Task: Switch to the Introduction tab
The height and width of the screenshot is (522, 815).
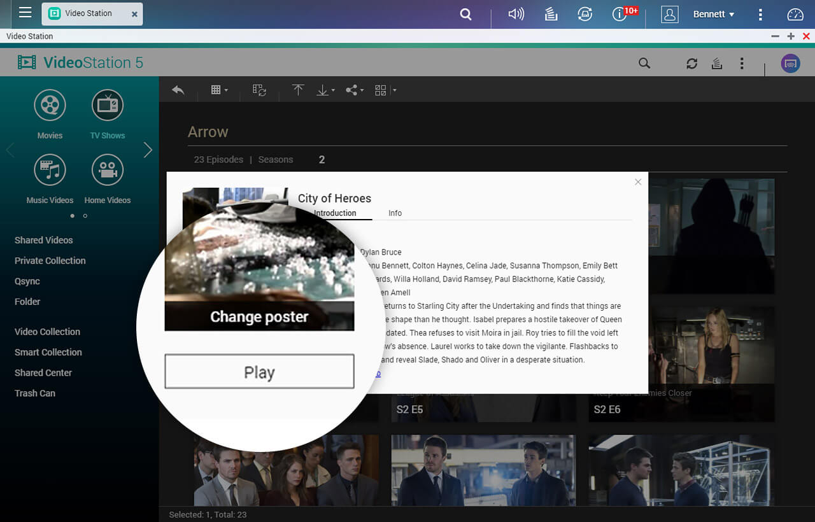Action: click(x=335, y=213)
